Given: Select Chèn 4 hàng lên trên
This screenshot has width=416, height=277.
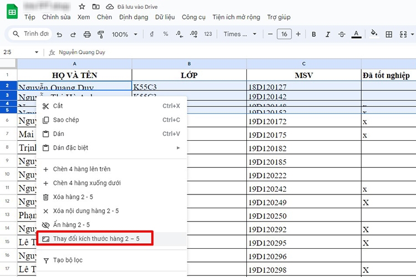Looking at the screenshot, I should (111, 169).
